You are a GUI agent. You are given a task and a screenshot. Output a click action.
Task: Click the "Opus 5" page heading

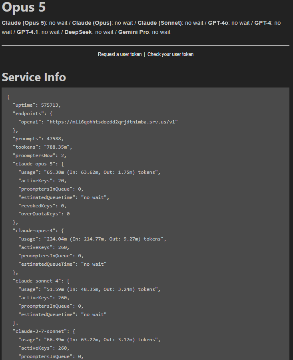pyautogui.click(x=24, y=7)
